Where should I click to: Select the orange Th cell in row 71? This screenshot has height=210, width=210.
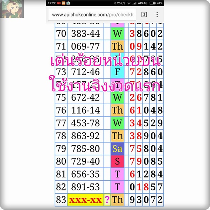[117, 46]
